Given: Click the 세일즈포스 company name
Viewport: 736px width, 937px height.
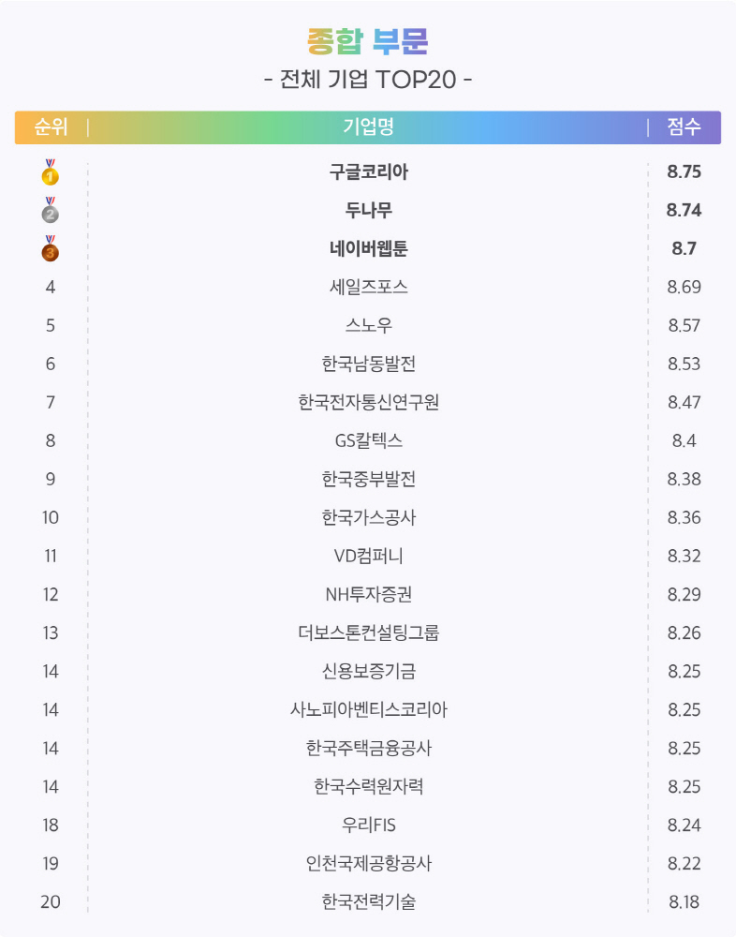Looking at the screenshot, I should 368,288.
